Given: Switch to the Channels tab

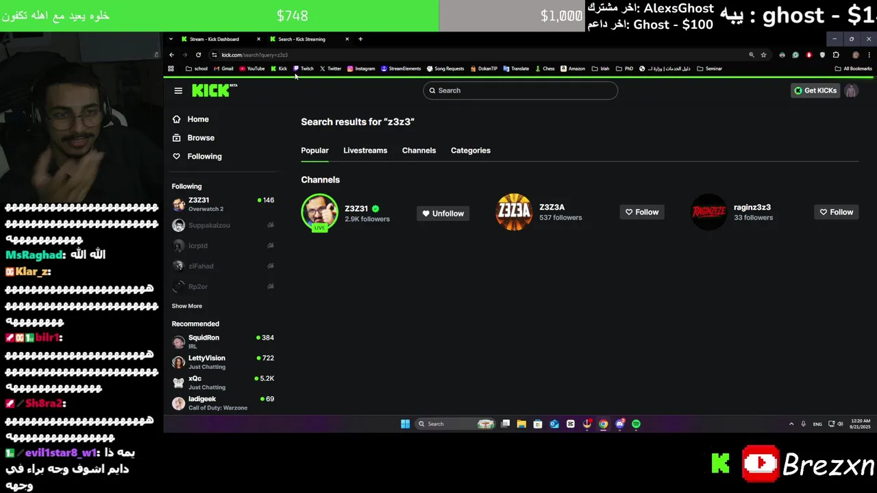Looking at the screenshot, I should point(419,151).
